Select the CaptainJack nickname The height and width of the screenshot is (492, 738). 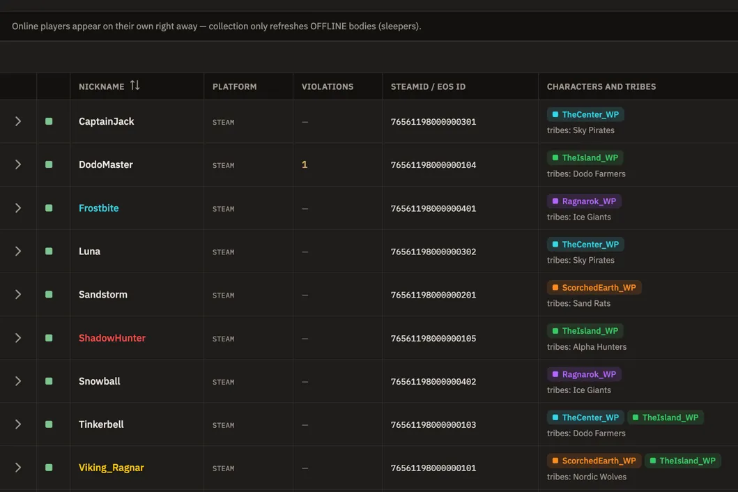pos(107,121)
